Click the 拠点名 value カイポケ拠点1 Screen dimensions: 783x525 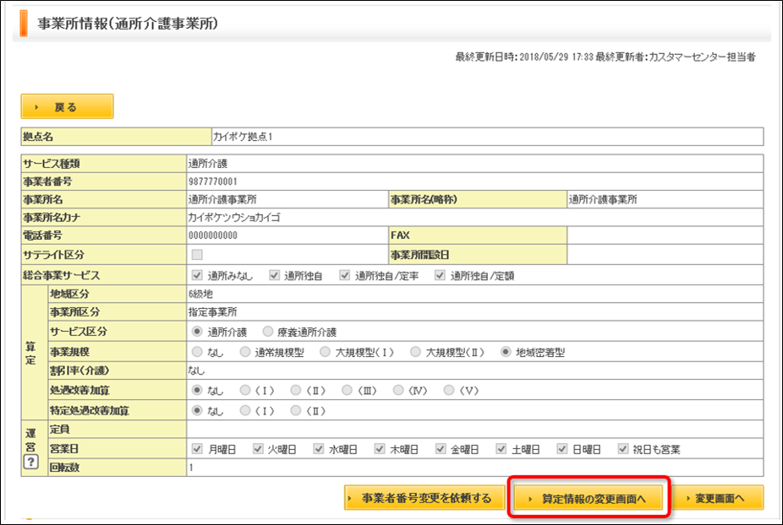point(243,137)
